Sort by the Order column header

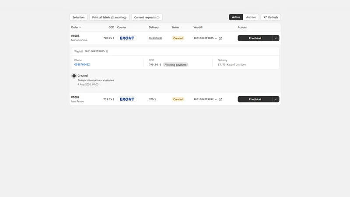[x=76, y=27]
